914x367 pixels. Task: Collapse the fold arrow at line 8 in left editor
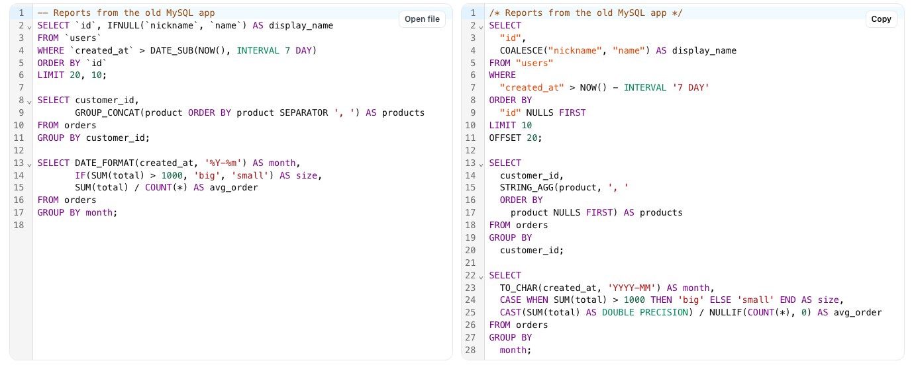coord(28,102)
